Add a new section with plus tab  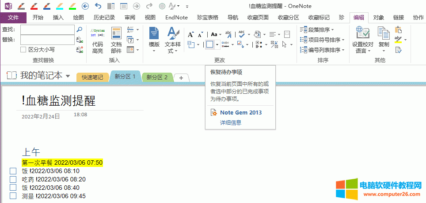coord(181,78)
